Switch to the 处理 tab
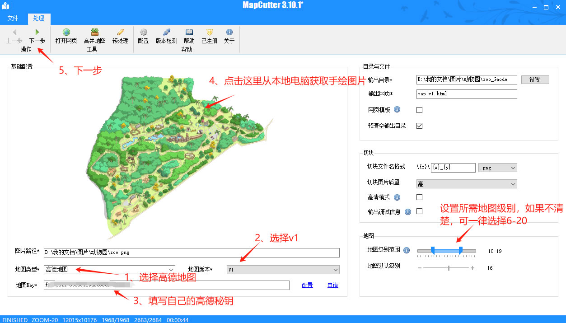Image resolution: width=566 pixels, height=323 pixels. click(x=39, y=18)
